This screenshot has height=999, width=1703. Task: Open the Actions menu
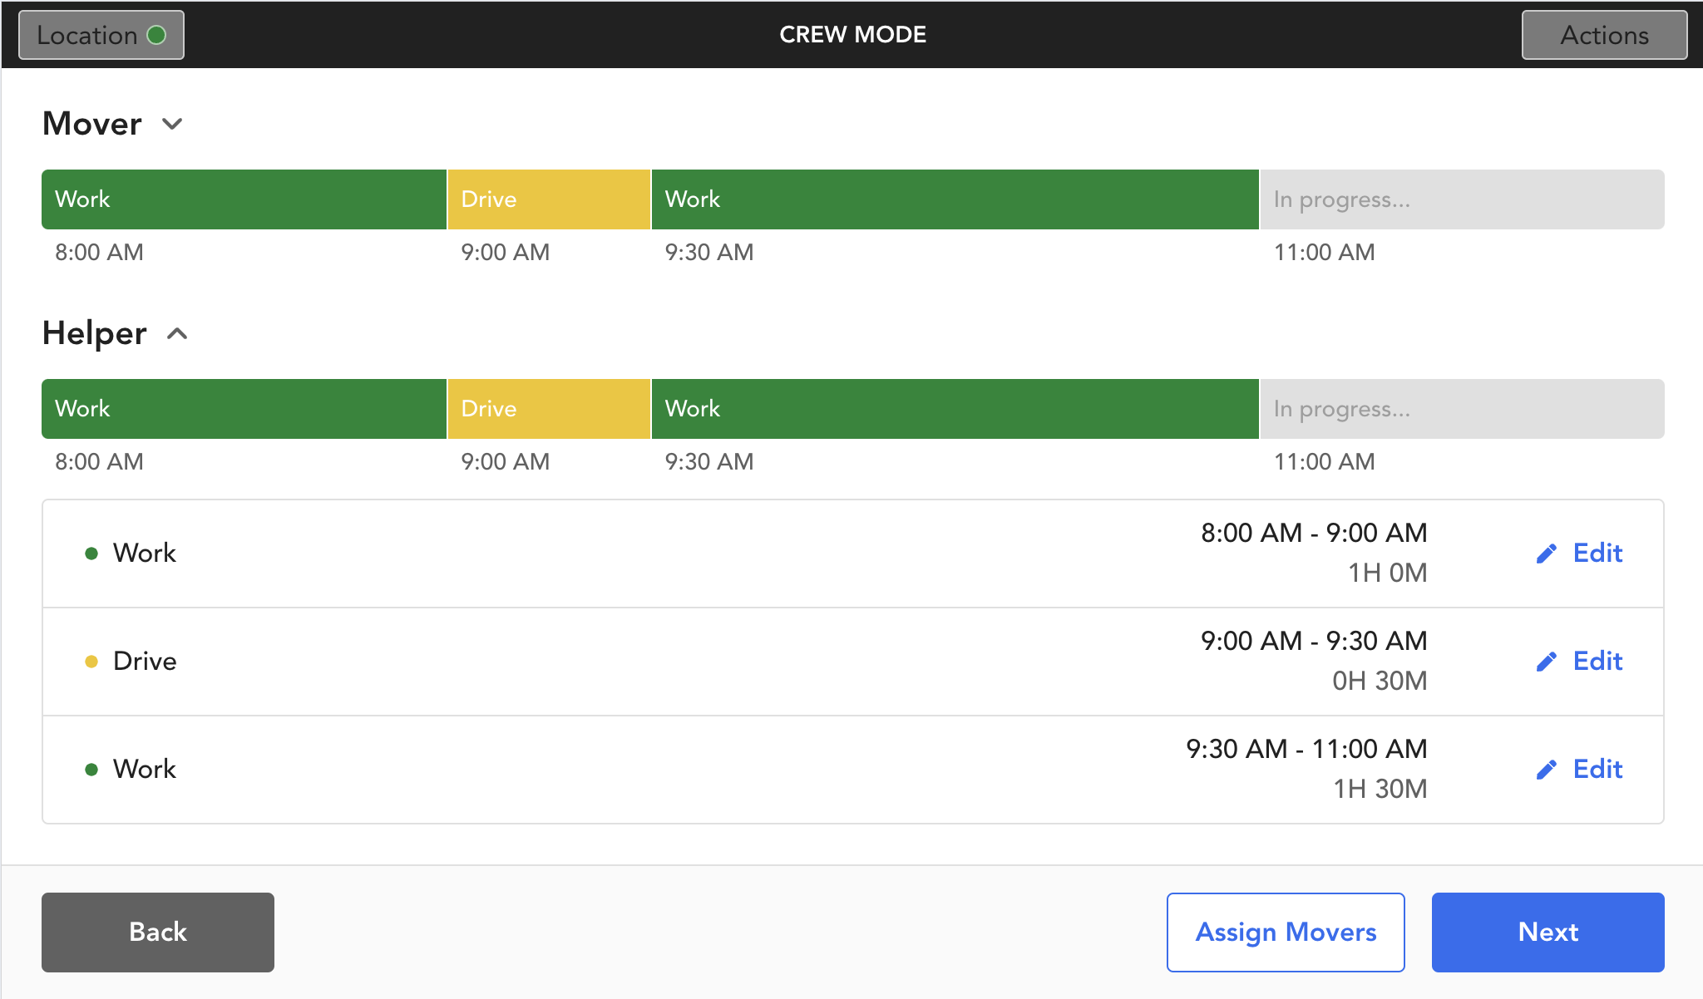[1604, 35]
